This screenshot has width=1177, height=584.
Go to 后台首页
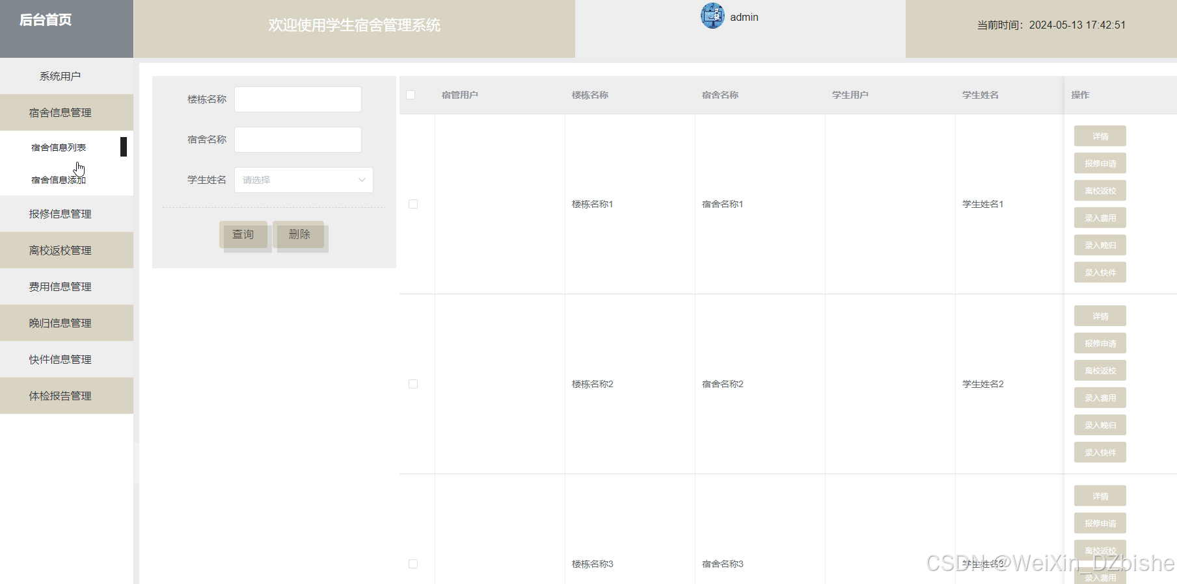coord(46,20)
